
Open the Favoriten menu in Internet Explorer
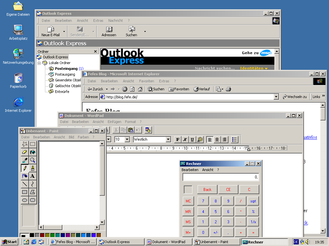click(147, 81)
